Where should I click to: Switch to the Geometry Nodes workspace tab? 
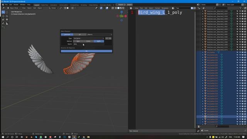(105, 5)
